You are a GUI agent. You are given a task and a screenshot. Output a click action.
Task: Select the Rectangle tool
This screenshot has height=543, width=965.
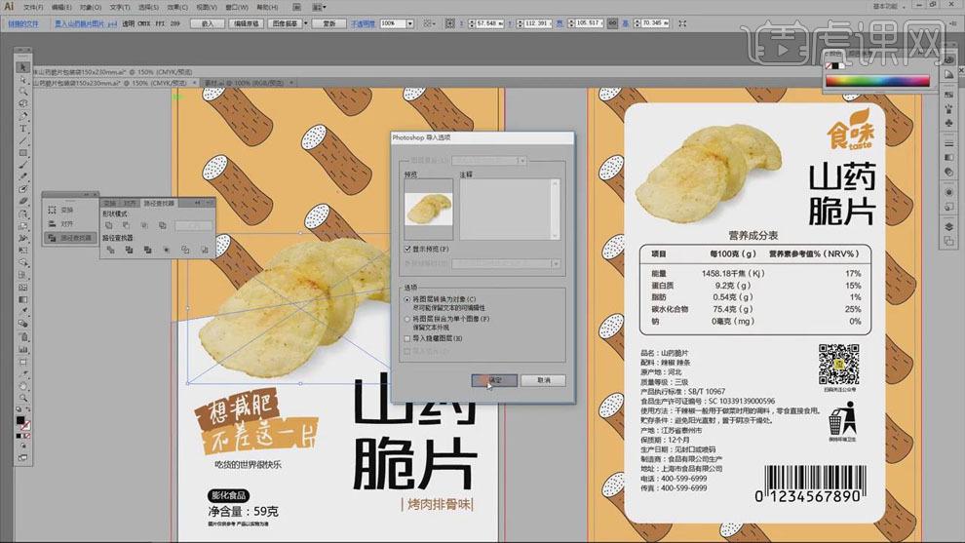(22, 153)
